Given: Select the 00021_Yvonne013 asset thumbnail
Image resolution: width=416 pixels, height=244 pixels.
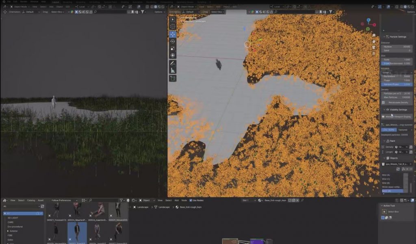Looking at the screenshot, I should point(56,212).
